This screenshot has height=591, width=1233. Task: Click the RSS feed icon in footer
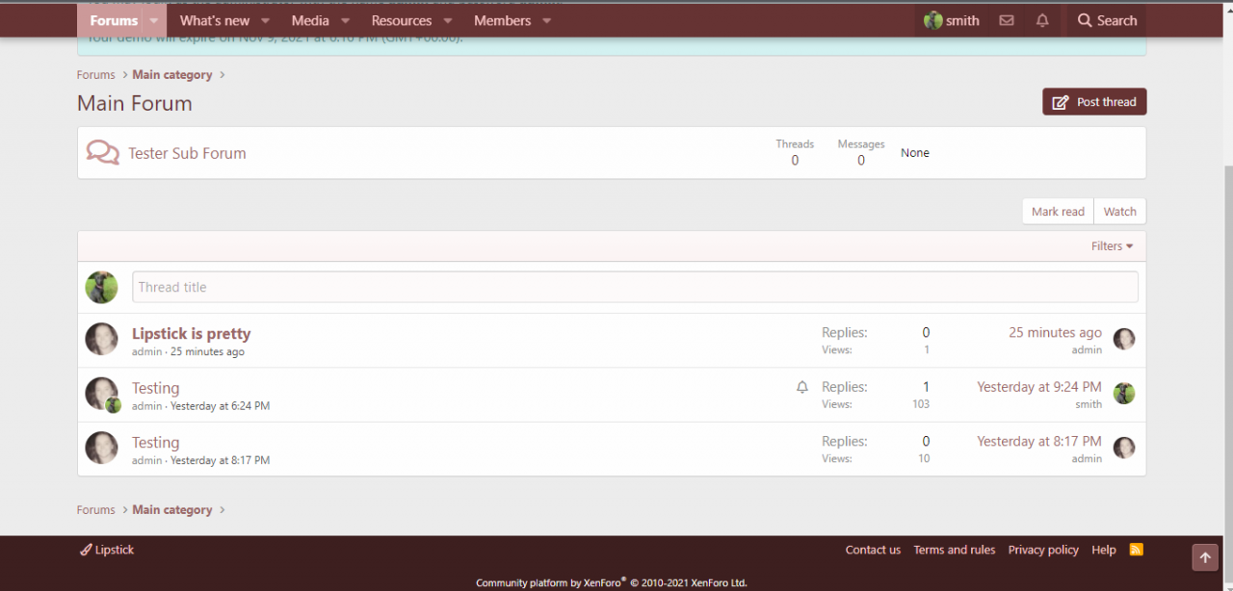(1136, 550)
